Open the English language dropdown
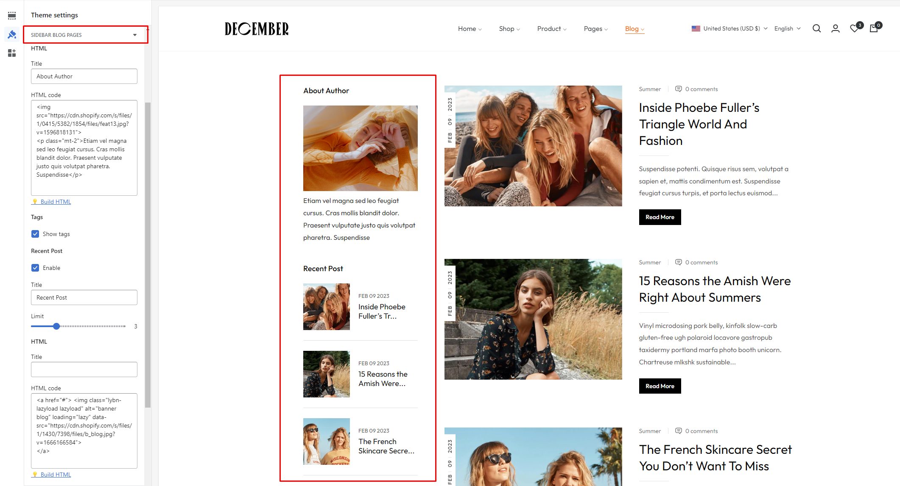Viewport: 900px width, 486px height. [x=787, y=28]
